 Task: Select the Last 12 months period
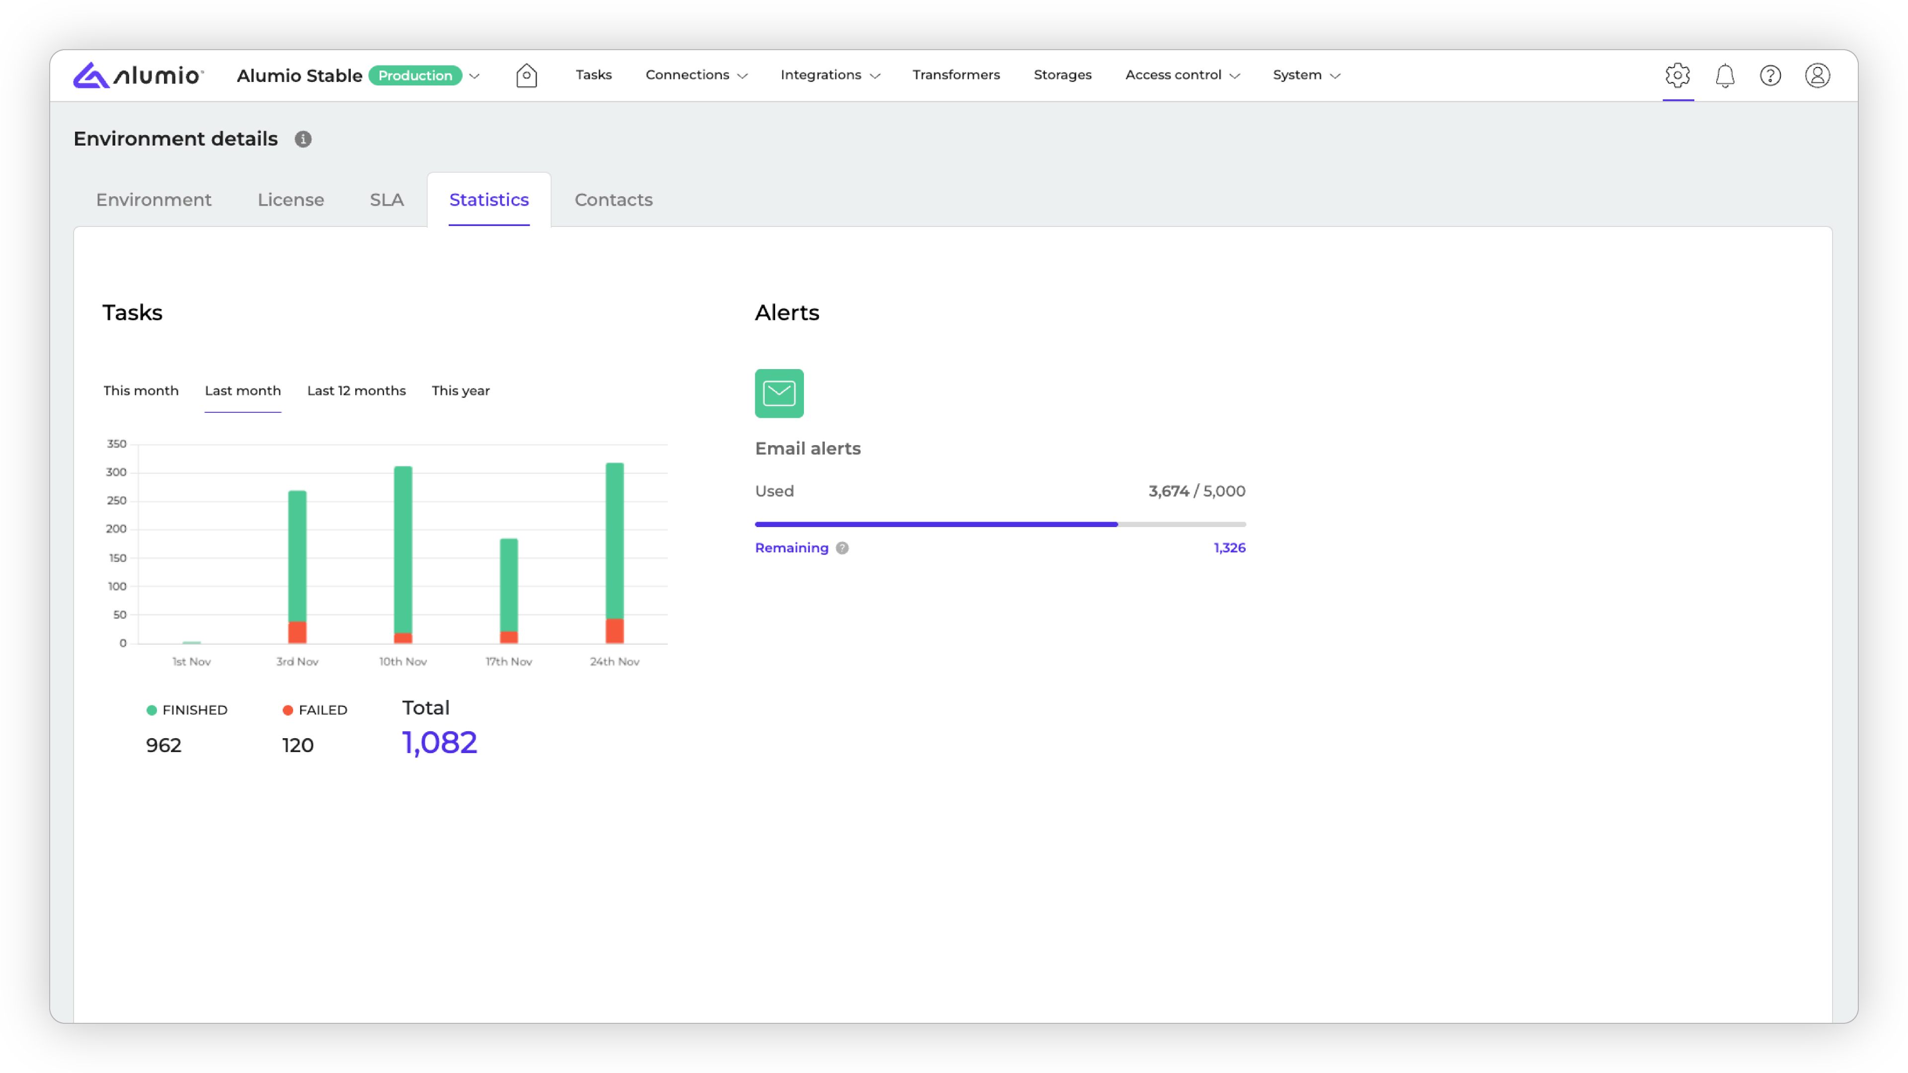pyautogui.click(x=356, y=391)
